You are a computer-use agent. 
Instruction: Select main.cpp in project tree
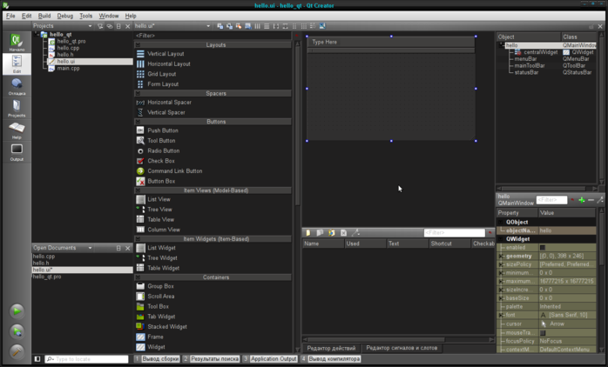click(68, 68)
